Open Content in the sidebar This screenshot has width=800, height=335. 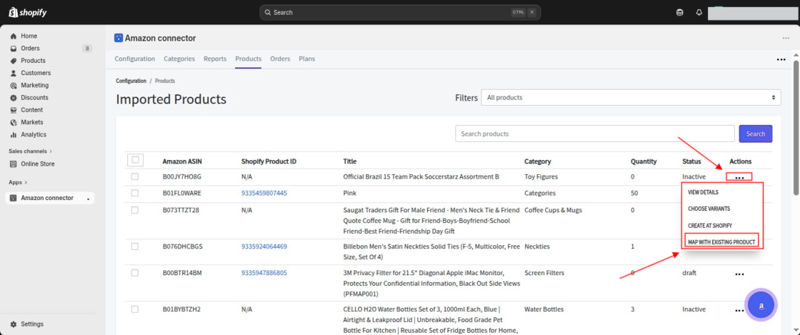point(31,109)
